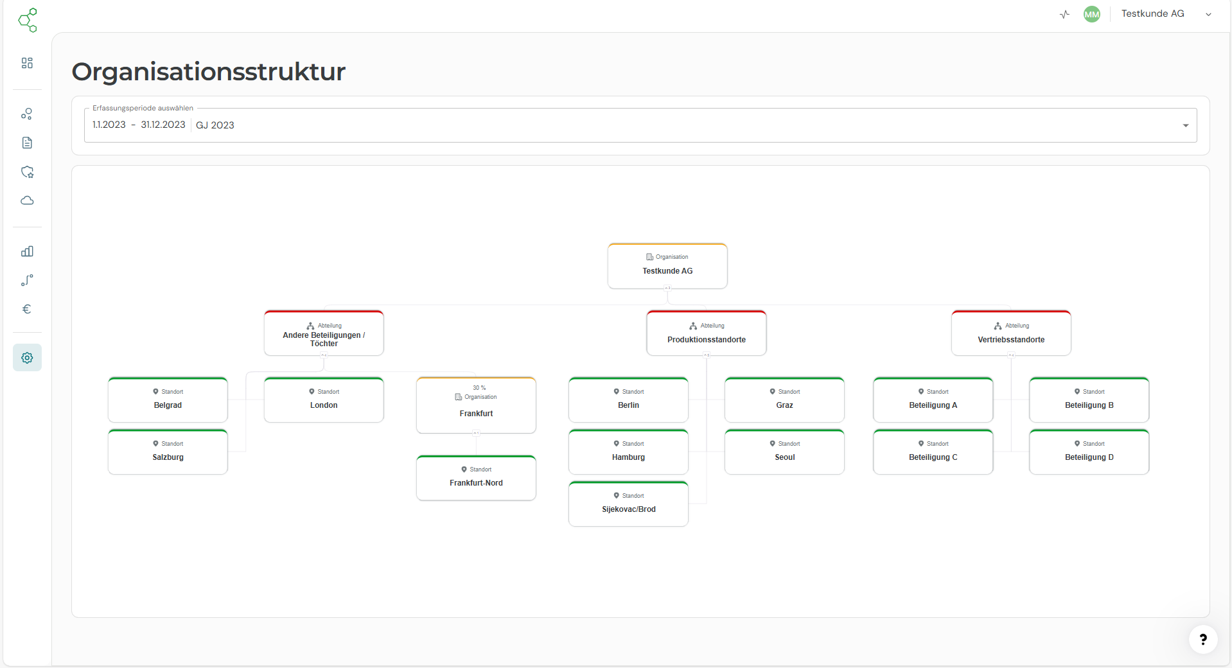The height and width of the screenshot is (668, 1232).
Task: Click the organisation nodes sidebar icon
Action: click(x=27, y=114)
